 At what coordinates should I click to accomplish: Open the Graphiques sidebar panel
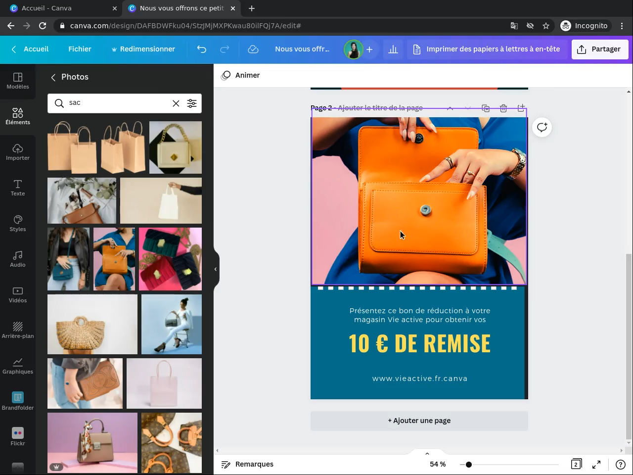tap(18, 366)
